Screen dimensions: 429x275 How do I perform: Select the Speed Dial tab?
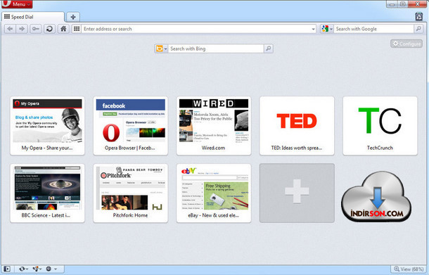click(x=33, y=17)
